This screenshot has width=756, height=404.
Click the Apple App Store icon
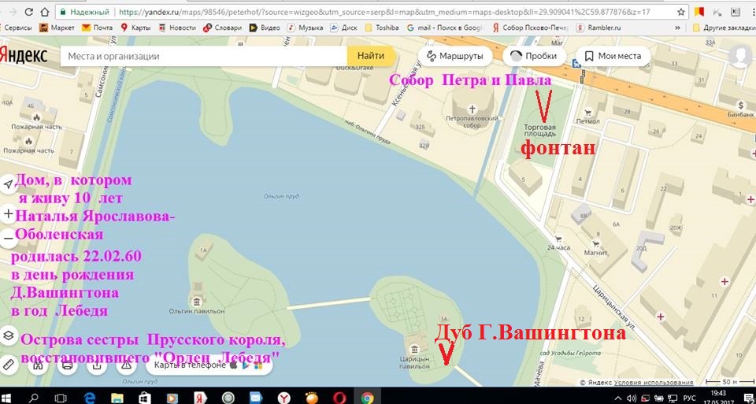(234, 365)
